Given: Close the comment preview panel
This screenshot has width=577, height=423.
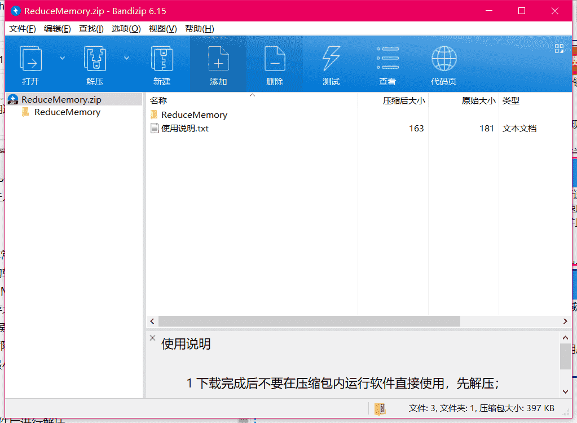Looking at the screenshot, I should [x=152, y=338].
